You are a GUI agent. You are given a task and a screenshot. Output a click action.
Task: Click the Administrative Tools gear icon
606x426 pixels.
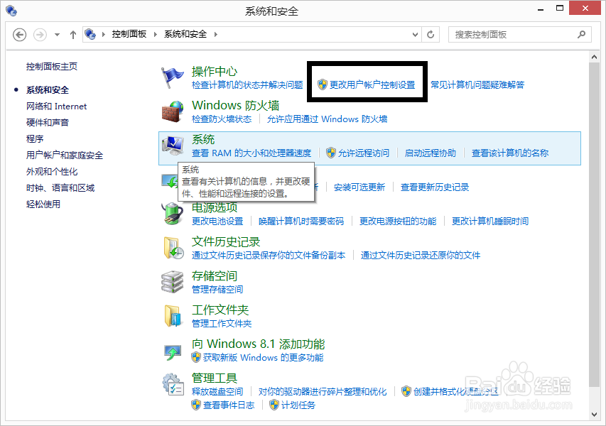pyautogui.click(x=173, y=384)
